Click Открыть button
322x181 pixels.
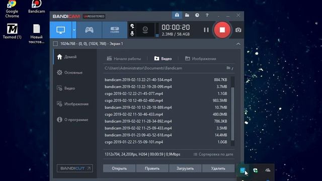119,168
